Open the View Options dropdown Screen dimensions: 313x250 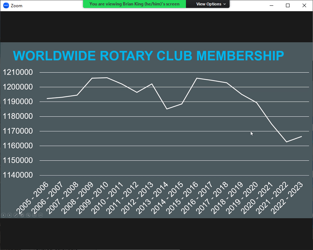click(211, 4)
